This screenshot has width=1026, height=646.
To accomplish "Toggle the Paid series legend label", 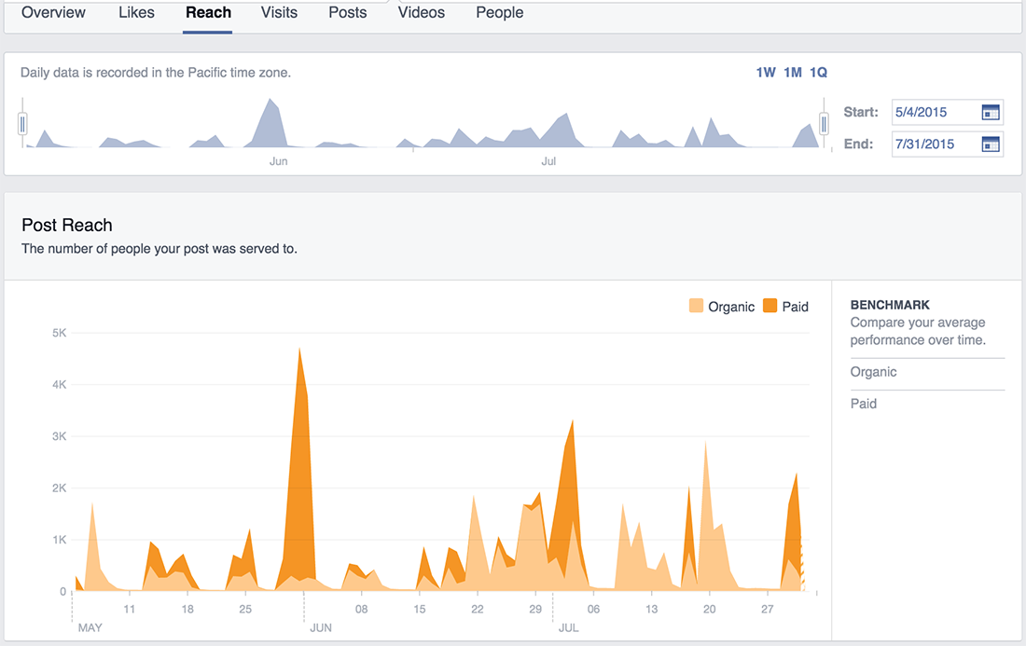I will (796, 307).
